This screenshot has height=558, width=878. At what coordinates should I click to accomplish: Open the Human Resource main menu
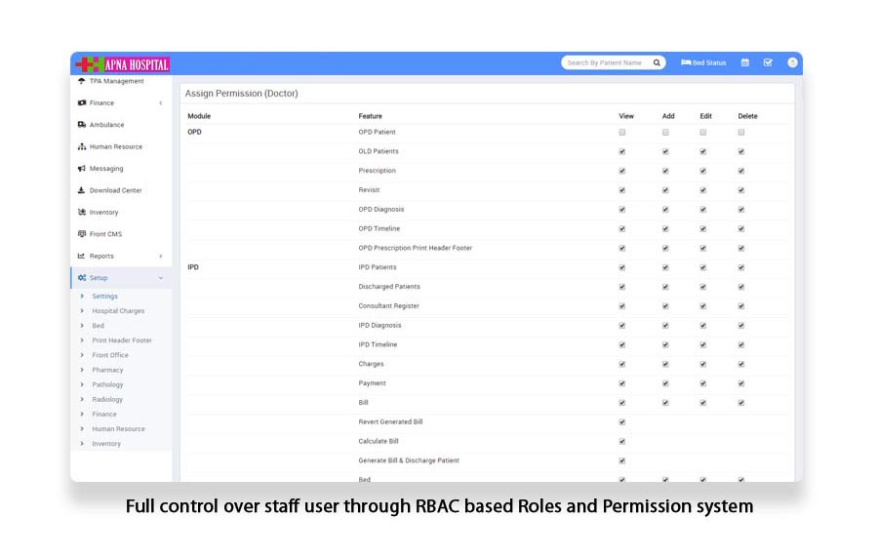pyautogui.click(x=116, y=146)
